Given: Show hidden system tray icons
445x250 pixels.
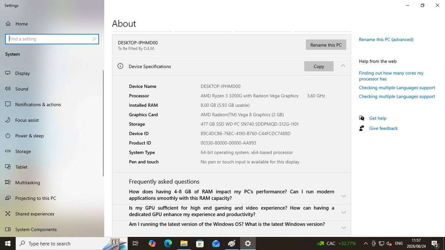Looking at the screenshot, I should click(366, 243).
